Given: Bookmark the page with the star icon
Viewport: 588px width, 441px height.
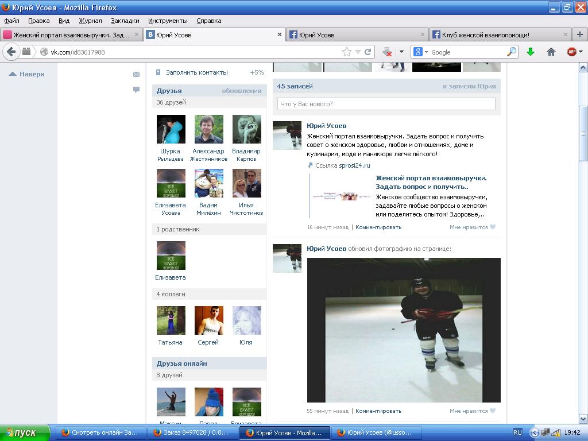Looking at the screenshot, I should click(347, 52).
